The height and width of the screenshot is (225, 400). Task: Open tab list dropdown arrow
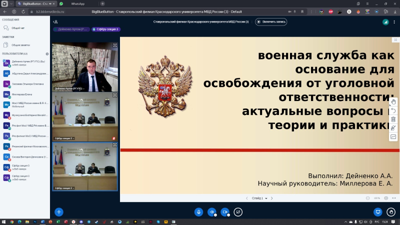tap(11, 4)
